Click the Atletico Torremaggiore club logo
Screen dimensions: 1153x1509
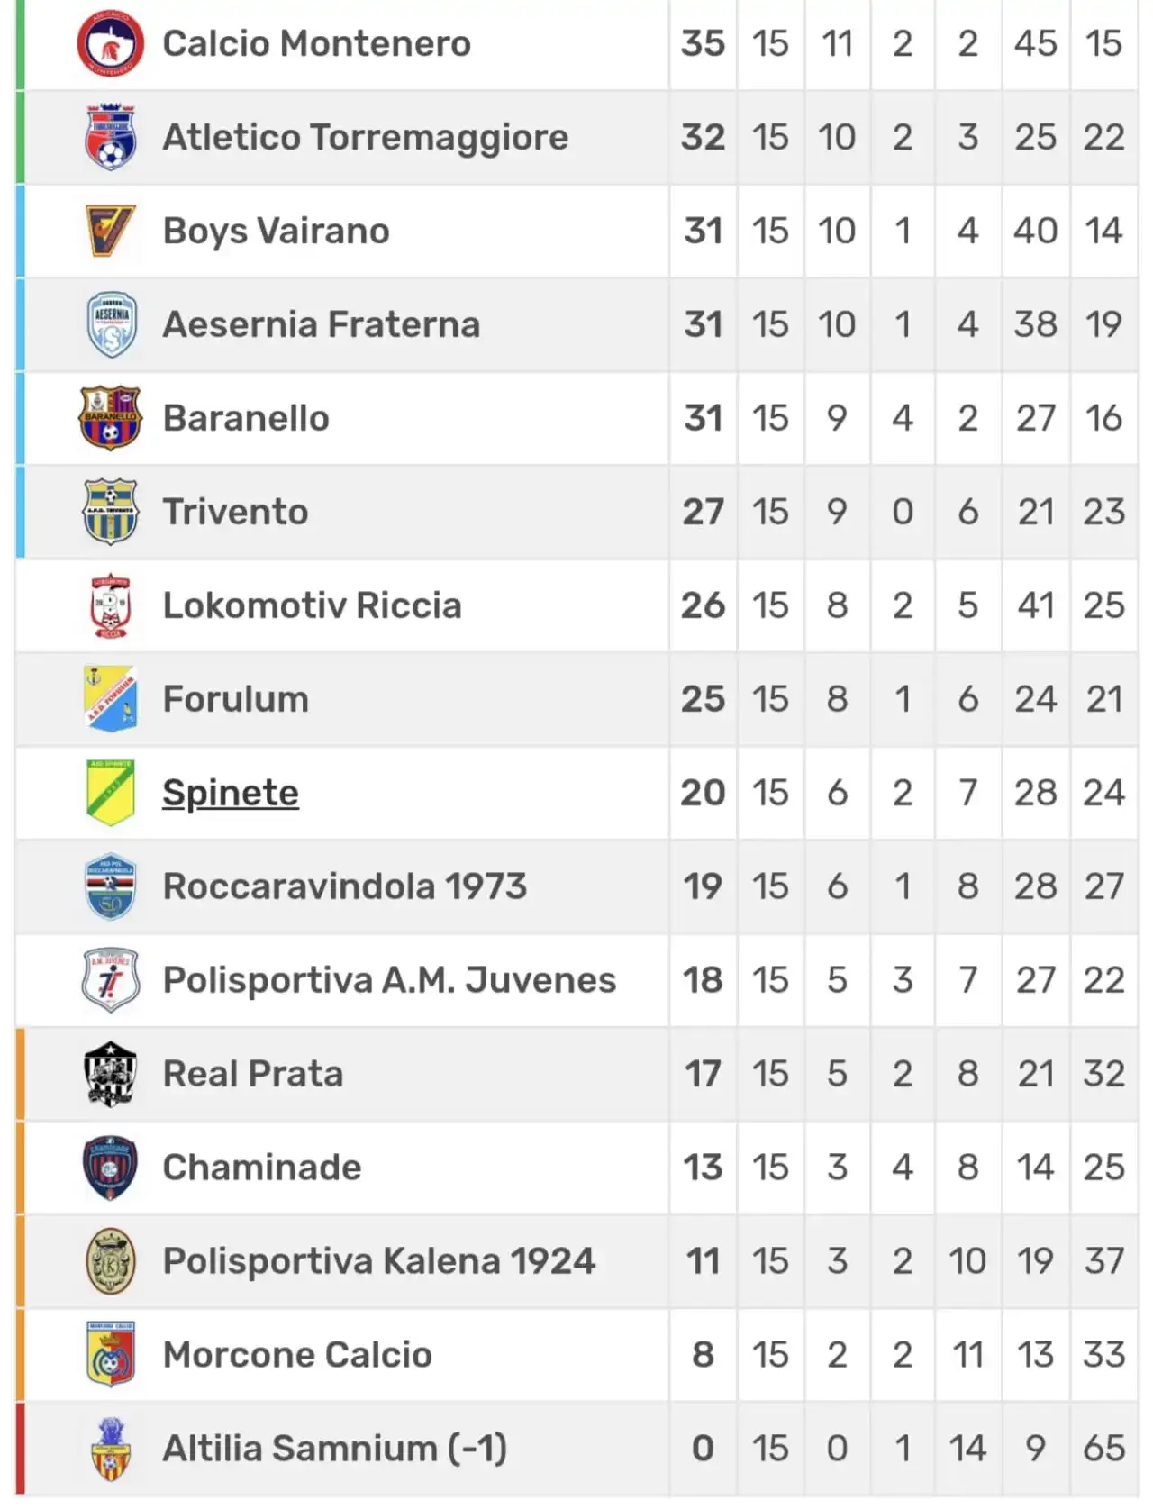[x=110, y=137]
